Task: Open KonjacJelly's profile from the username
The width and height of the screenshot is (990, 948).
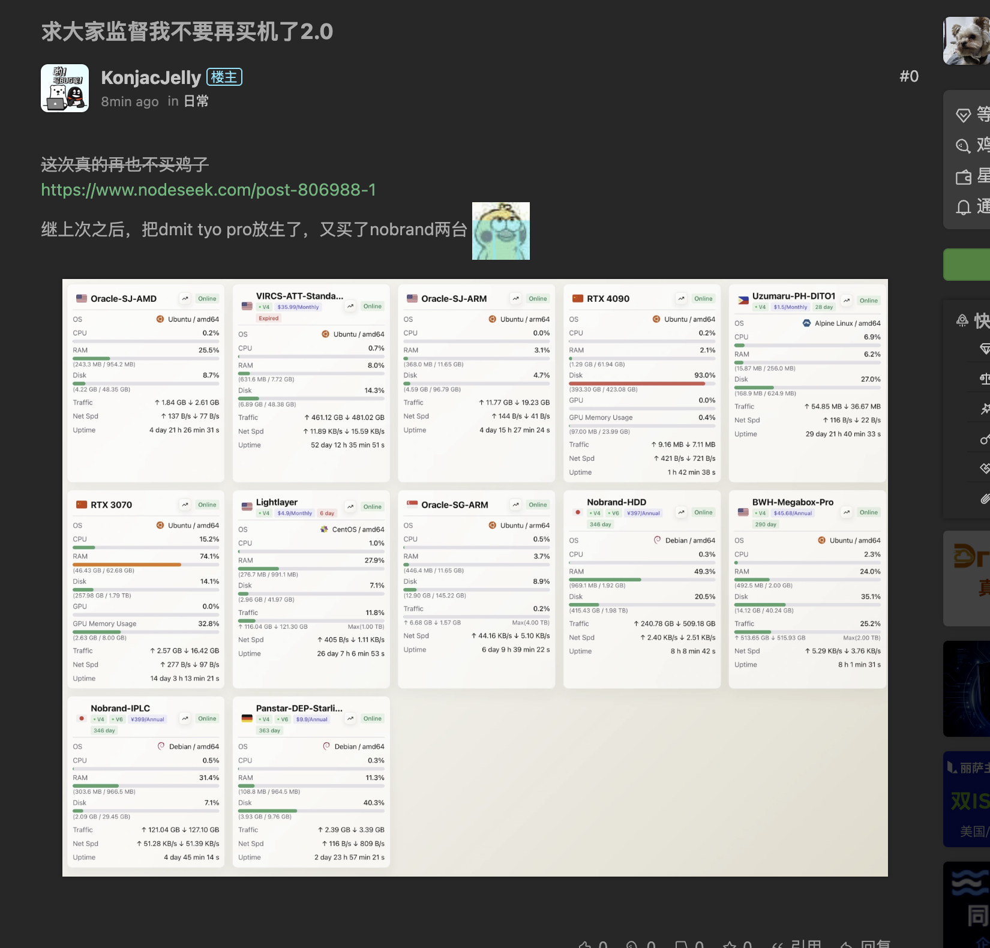Action: point(151,77)
